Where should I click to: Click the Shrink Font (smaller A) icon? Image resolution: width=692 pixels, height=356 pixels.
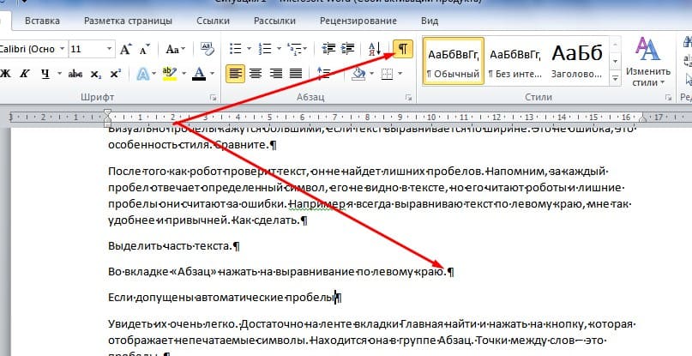[x=145, y=49]
